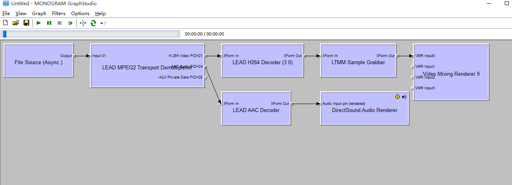This screenshot has width=512, height=185.
Task: Open the File menu
Action: point(6,14)
